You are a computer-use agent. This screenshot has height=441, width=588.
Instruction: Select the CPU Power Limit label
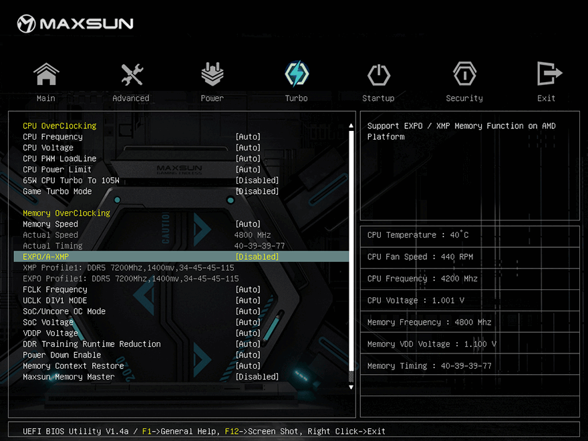pyautogui.click(x=57, y=170)
